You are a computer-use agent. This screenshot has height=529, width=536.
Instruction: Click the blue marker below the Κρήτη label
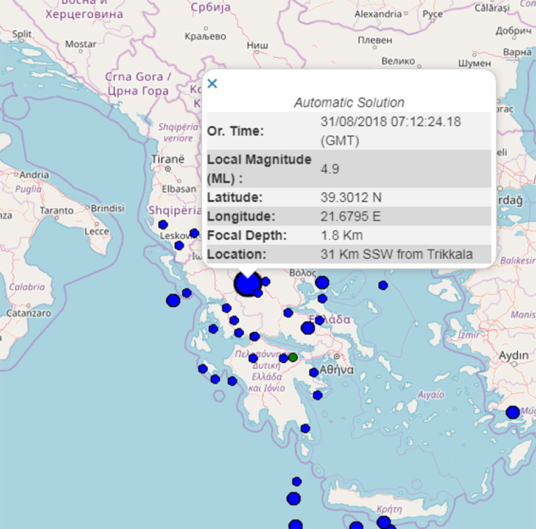click(384, 522)
